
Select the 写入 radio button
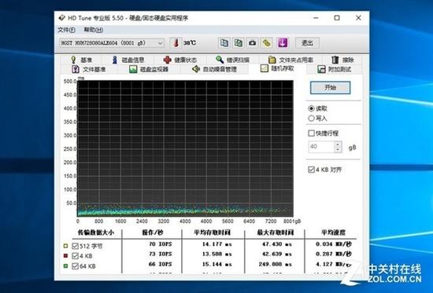point(317,119)
